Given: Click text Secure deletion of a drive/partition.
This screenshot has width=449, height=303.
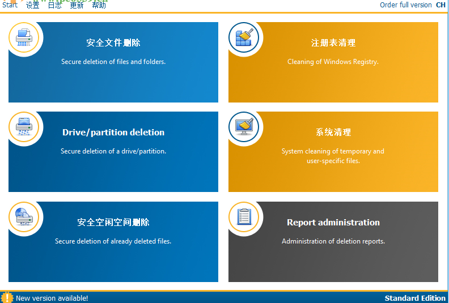Looking at the screenshot, I should tap(113, 151).
